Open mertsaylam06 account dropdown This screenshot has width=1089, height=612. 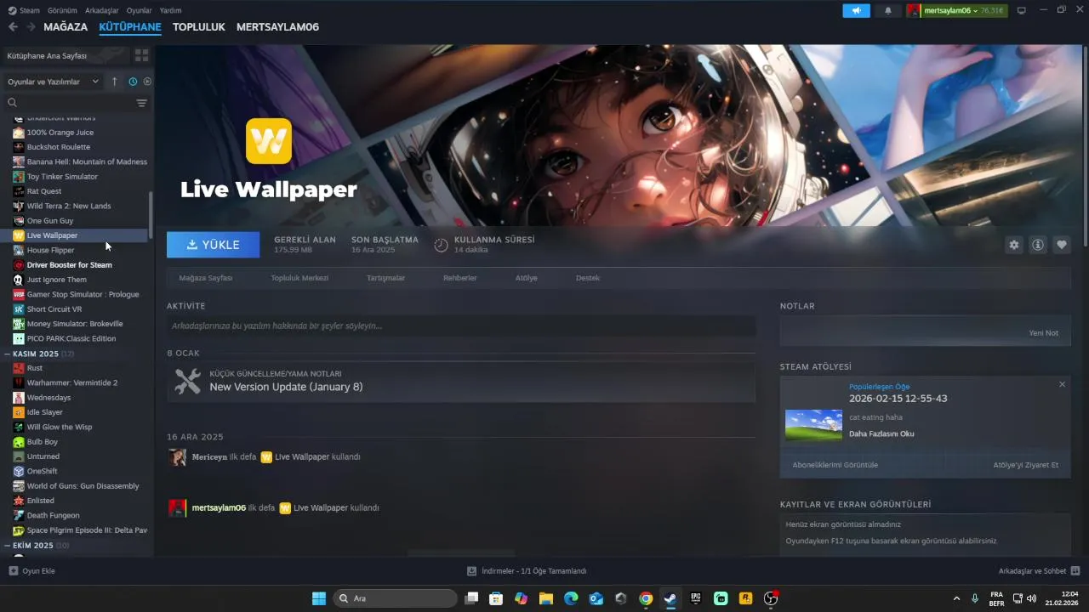pyautogui.click(x=956, y=10)
